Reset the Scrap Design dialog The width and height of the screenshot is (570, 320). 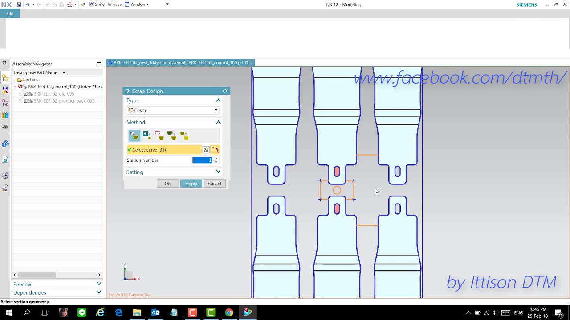point(225,91)
